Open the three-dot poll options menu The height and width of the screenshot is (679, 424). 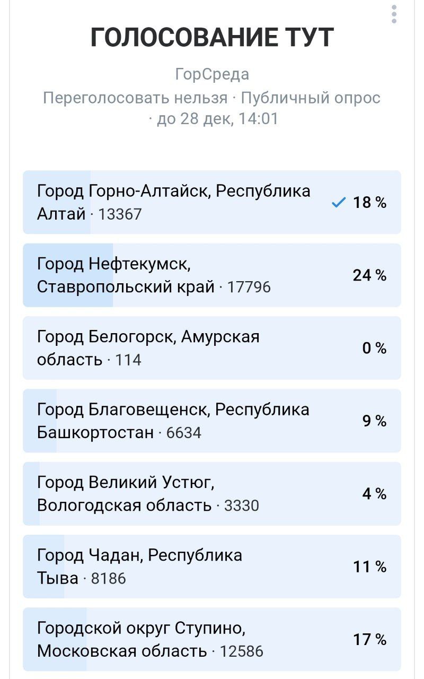[394, 14]
